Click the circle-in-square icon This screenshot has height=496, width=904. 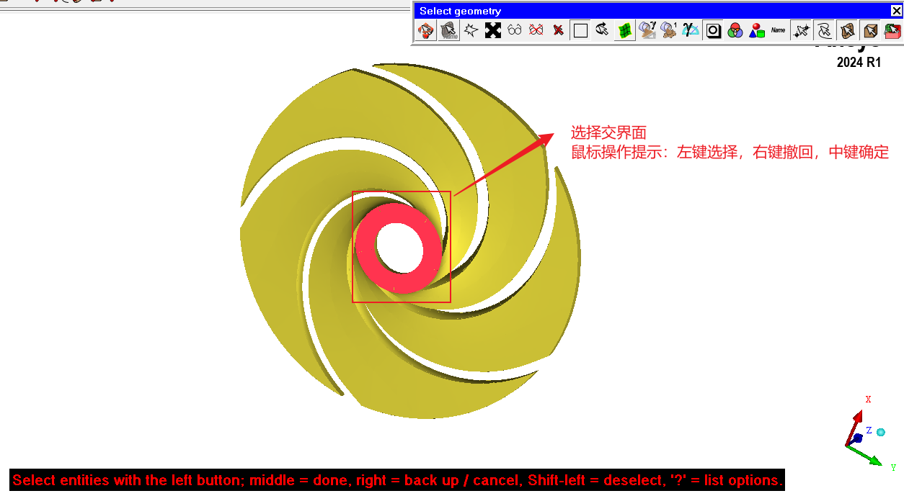(713, 30)
